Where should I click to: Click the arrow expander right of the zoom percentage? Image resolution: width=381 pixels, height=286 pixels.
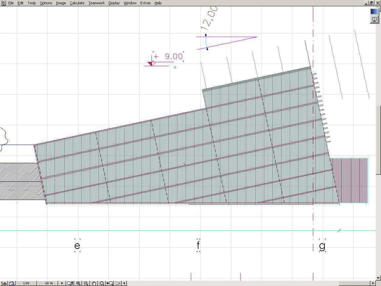pyautogui.click(x=62, y=283)
